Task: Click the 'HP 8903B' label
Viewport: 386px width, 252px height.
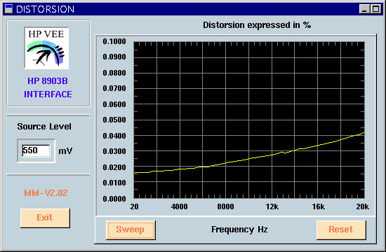Action: tap(48, 80)
